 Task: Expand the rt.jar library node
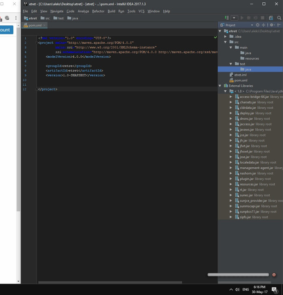(x=231, y=189)
